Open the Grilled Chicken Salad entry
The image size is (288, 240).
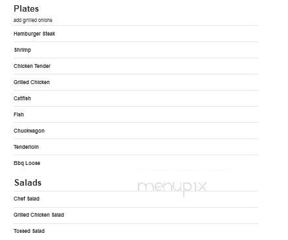(39, 215)
